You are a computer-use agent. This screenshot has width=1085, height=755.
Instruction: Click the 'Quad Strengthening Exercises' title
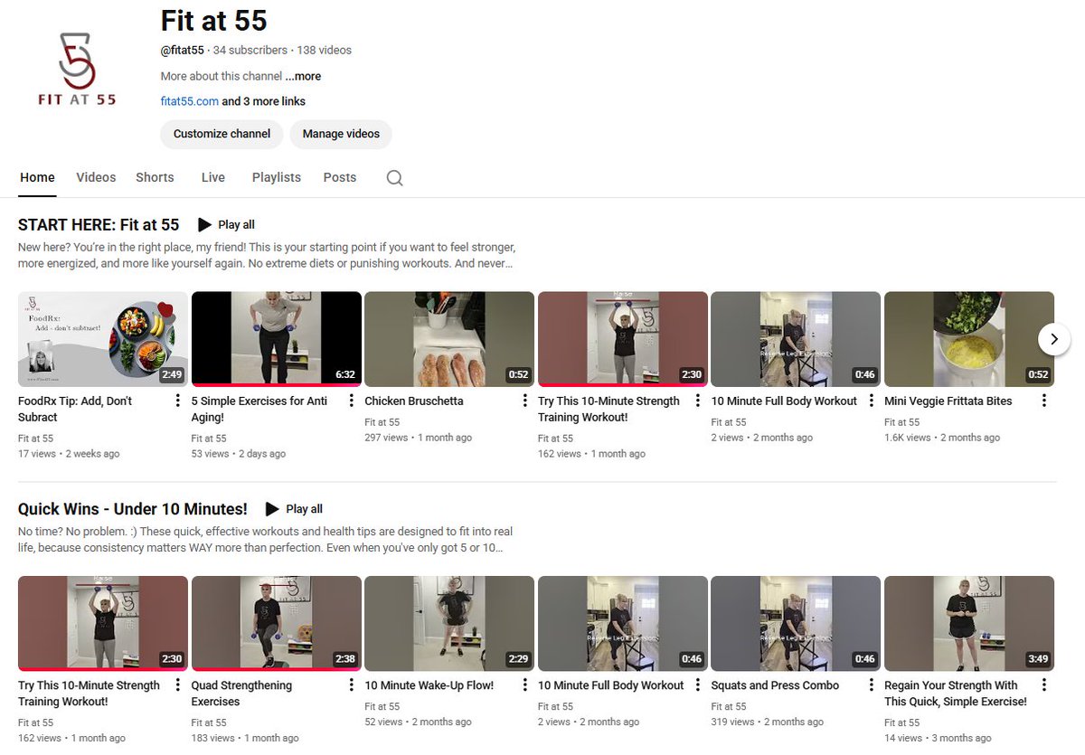click(x=241, y=694)
